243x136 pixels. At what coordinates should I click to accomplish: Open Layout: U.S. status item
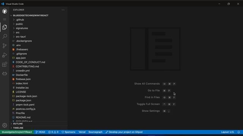coord(227,132)
